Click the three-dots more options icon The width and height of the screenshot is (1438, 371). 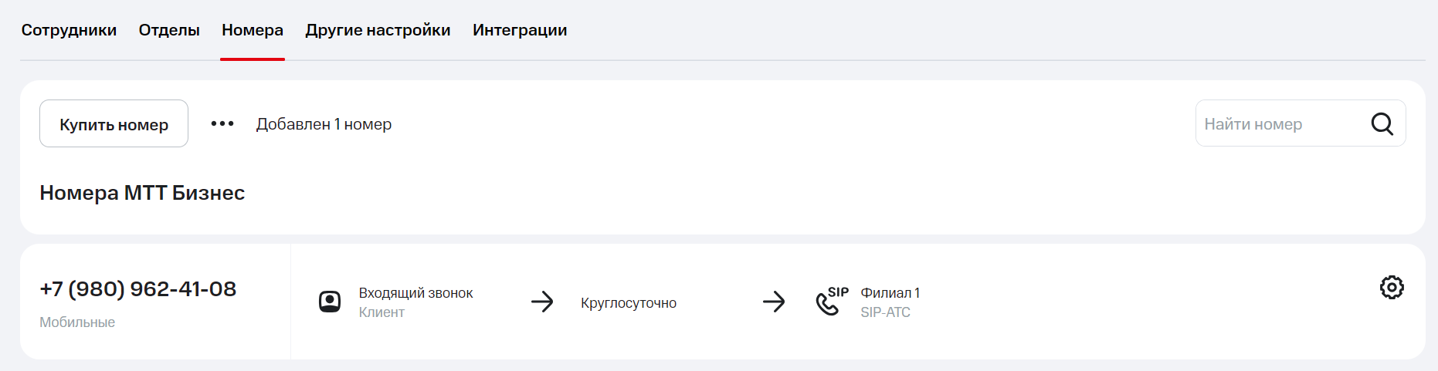222,123
